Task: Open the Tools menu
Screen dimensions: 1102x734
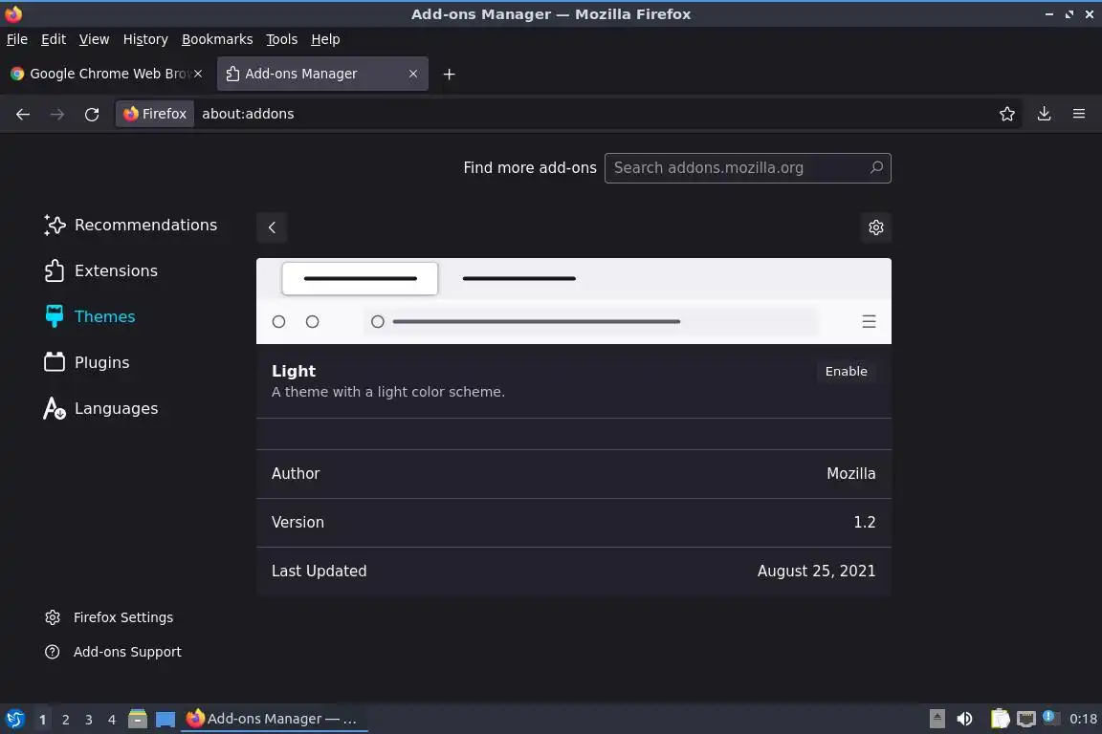Action: 282,39
